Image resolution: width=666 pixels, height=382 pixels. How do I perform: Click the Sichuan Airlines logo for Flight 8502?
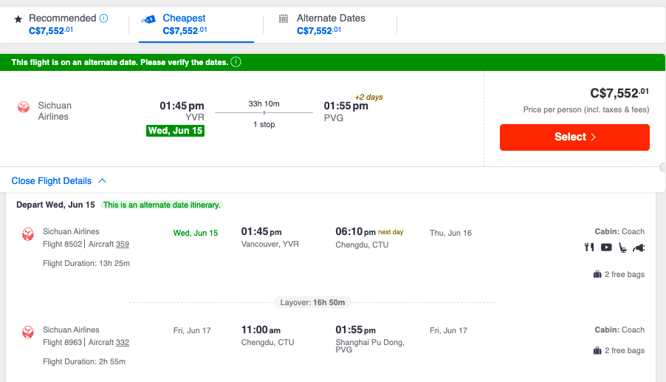28,234
